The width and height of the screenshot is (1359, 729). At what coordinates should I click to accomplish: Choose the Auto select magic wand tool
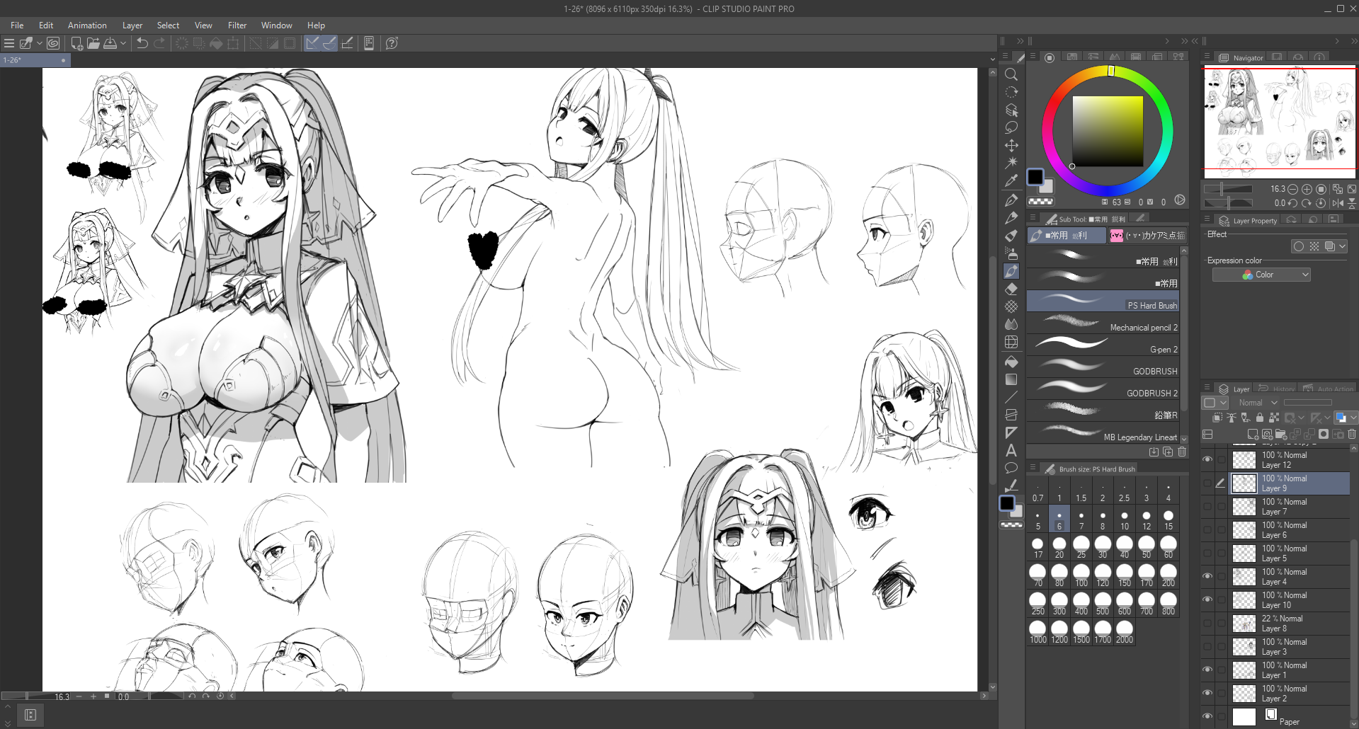[x=1011, y=163]
